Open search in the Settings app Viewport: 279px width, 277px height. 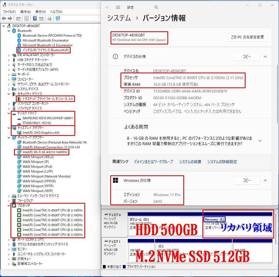[156, 7]
